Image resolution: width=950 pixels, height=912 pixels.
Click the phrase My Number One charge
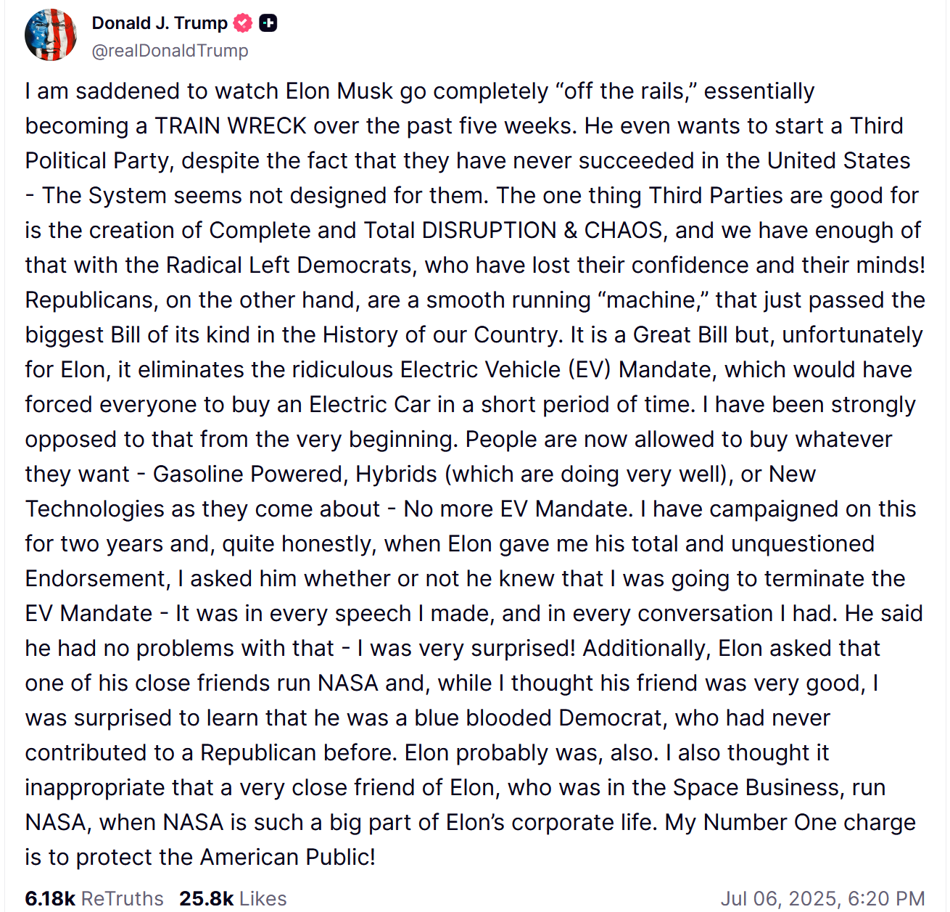790,822
